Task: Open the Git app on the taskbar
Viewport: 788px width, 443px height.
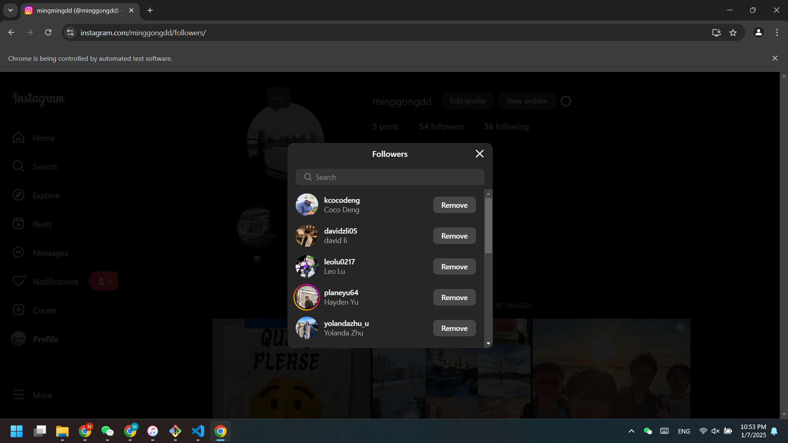Action: click(175, 431)
